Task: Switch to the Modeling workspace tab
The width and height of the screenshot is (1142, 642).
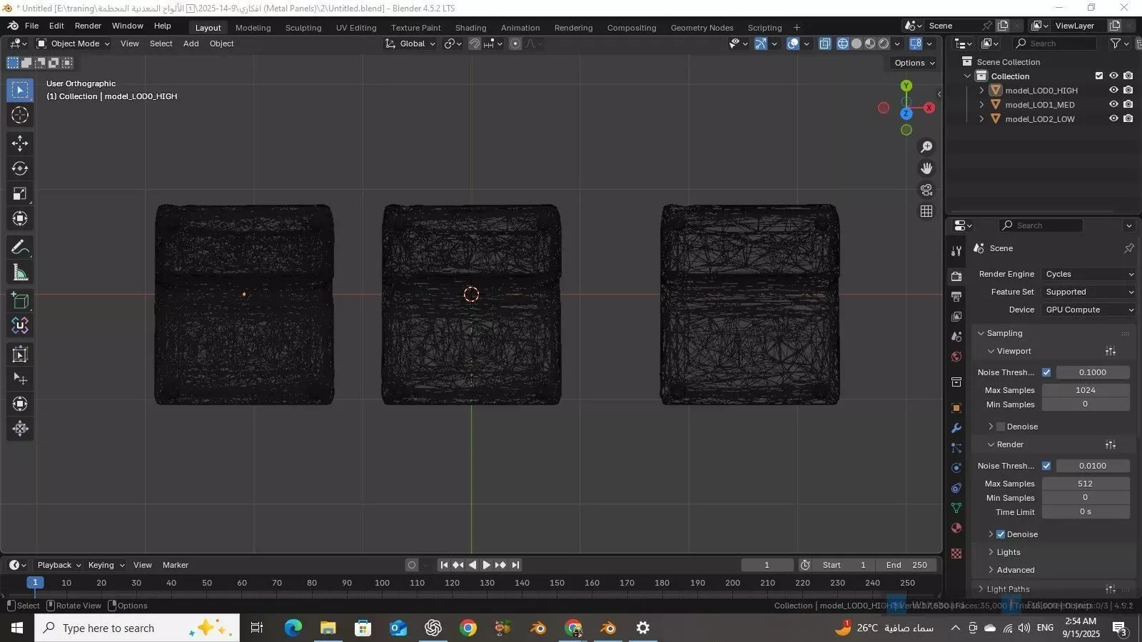Action: click(x=253, y=28)
